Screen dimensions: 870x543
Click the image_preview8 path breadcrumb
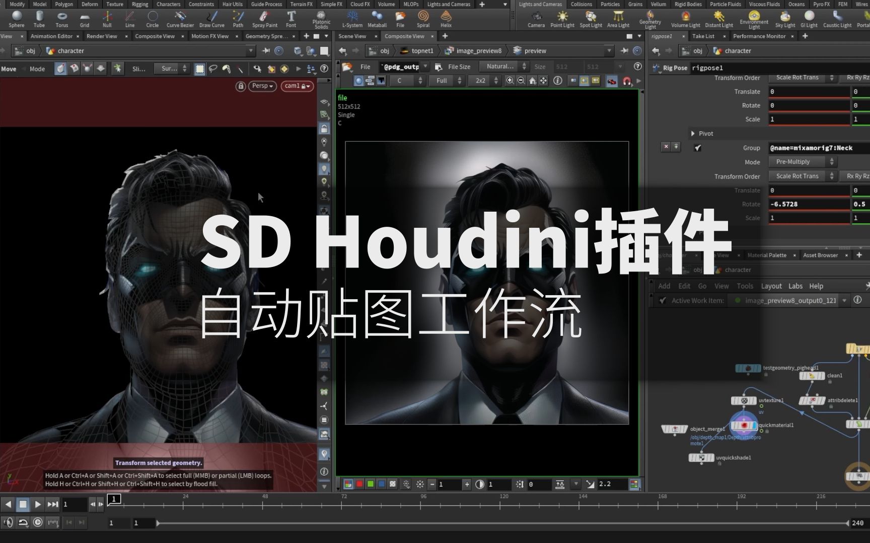click(474, 51)
